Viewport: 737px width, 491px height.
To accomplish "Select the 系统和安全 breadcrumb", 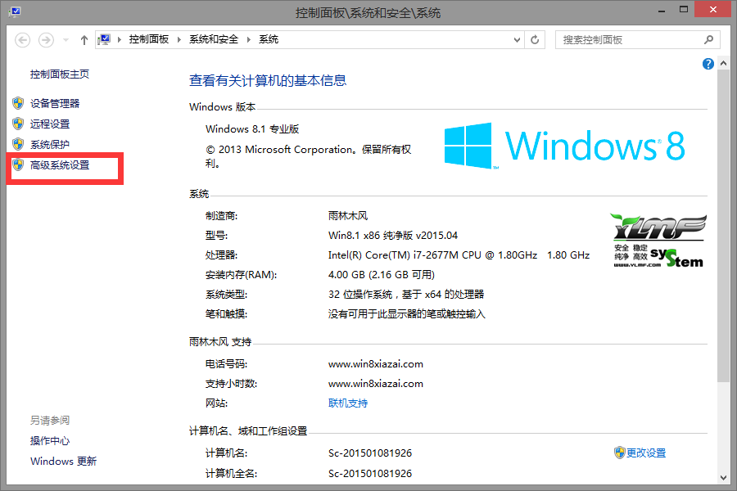I will pyautogui.click(x=214, y=39).
